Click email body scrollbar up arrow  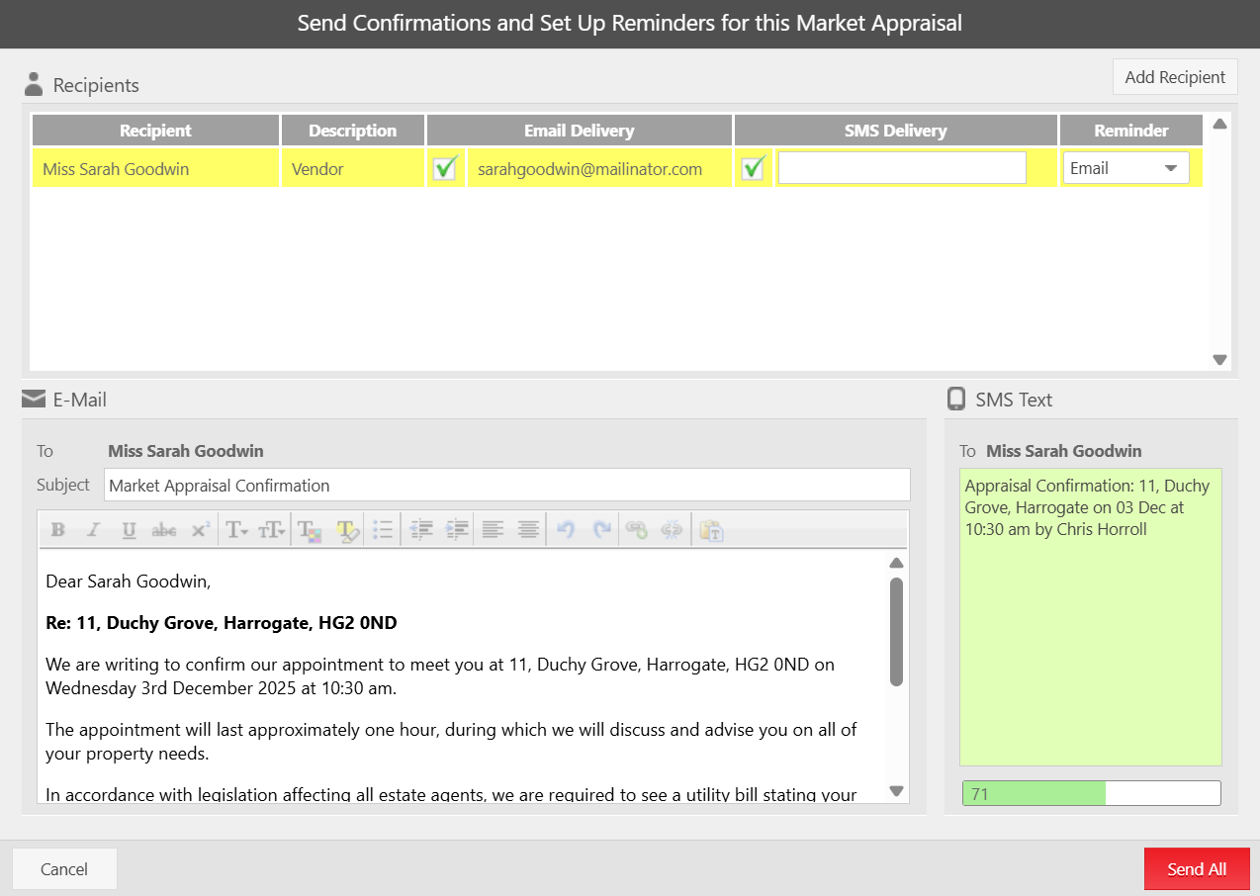pyautogui.click(x=896, y=563)
